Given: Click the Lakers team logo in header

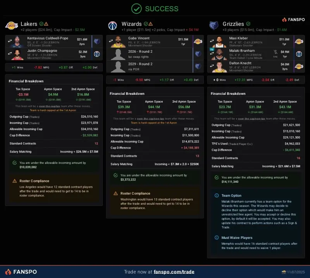Looking at the screenshot, I should pyautogui.click(x=12, y=26).
